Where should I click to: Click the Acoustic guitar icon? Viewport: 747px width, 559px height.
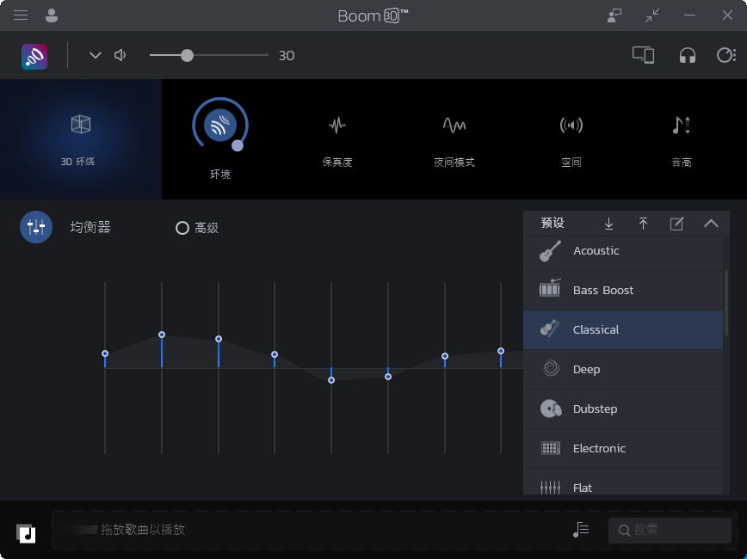[550, 251]
